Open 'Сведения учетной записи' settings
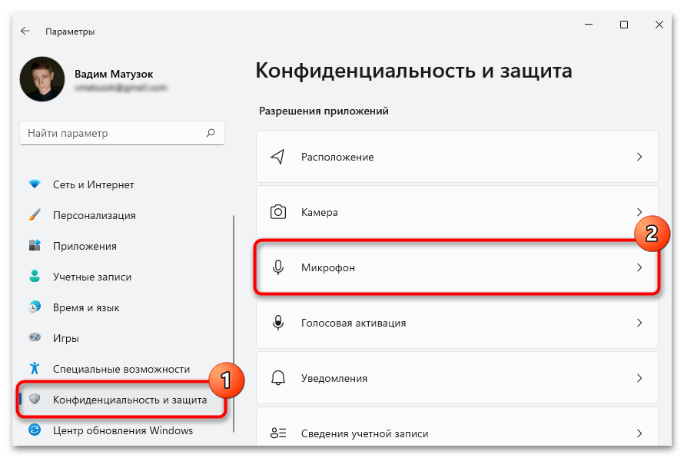 457,427
